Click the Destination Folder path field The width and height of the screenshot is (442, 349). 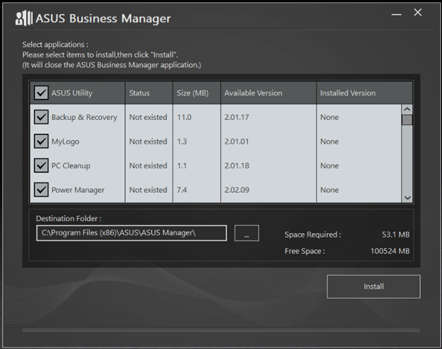(x=132, y=233)
